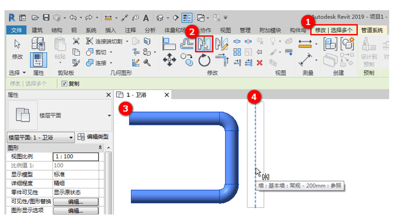Viewport: 393px width, 219px height.
Task: Open the measure tool dropdown arrow
Action: (x=316, y=44)
